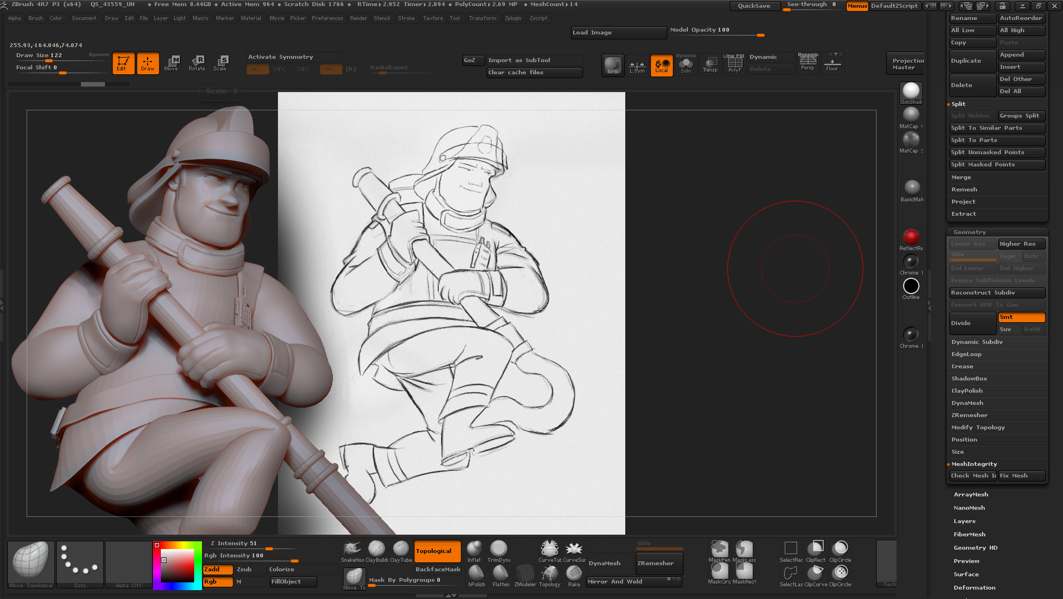Collapse the Split section
The width and height of the screenshot is (1063, 599).
click(x=958, y=104)
